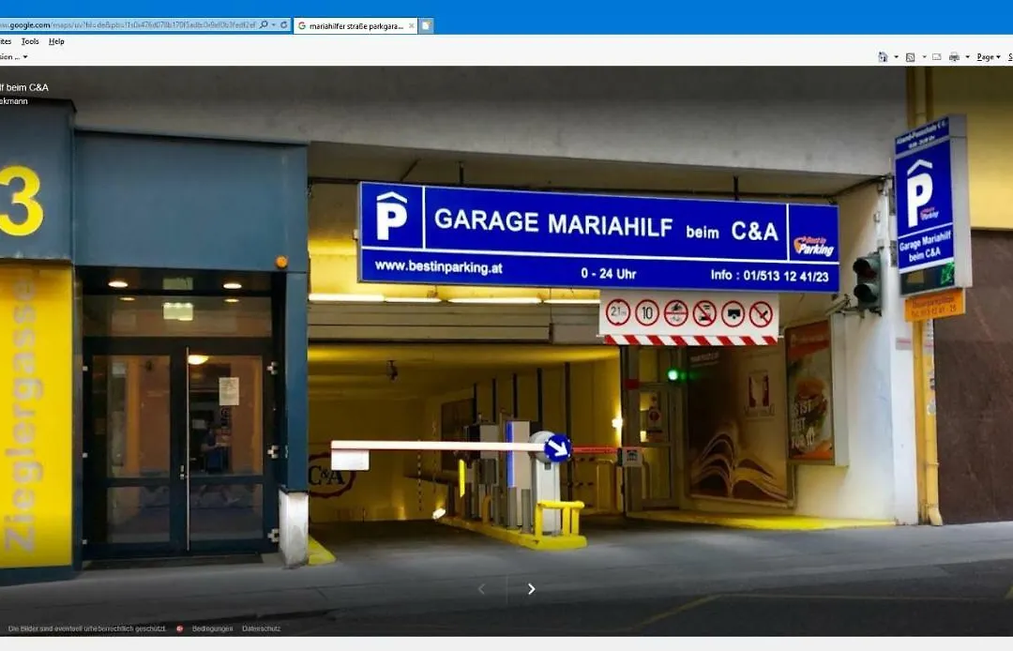Open the Datenschutz link
Image resolution: width=1013 pixels, height=651 pixels.
pos(261,628)
